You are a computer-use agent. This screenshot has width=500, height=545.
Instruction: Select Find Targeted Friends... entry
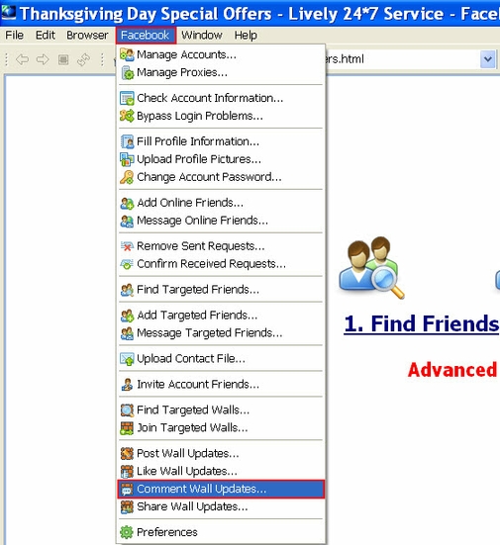pyautogui.click(x=221, y=290)
